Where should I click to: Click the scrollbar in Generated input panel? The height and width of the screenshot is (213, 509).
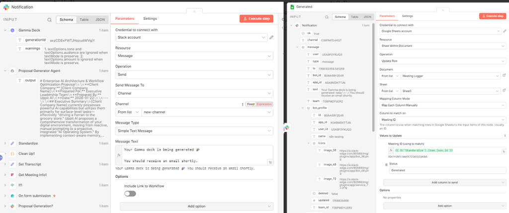(374, 78)
